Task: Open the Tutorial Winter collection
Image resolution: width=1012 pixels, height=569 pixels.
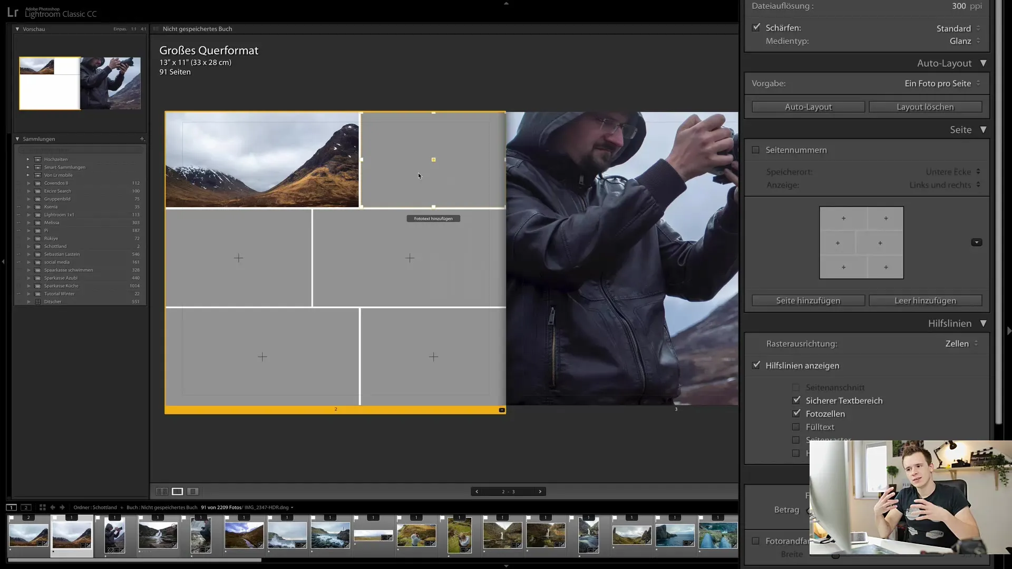Action: 60,293
